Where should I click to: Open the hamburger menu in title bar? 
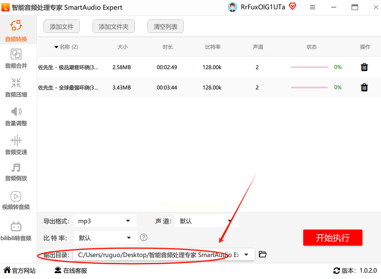click(313, 7)
